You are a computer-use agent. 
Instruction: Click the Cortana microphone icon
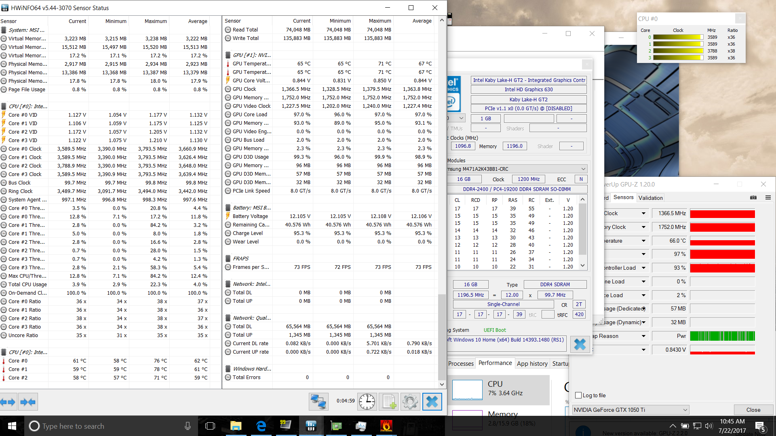[x=188, y=426]
